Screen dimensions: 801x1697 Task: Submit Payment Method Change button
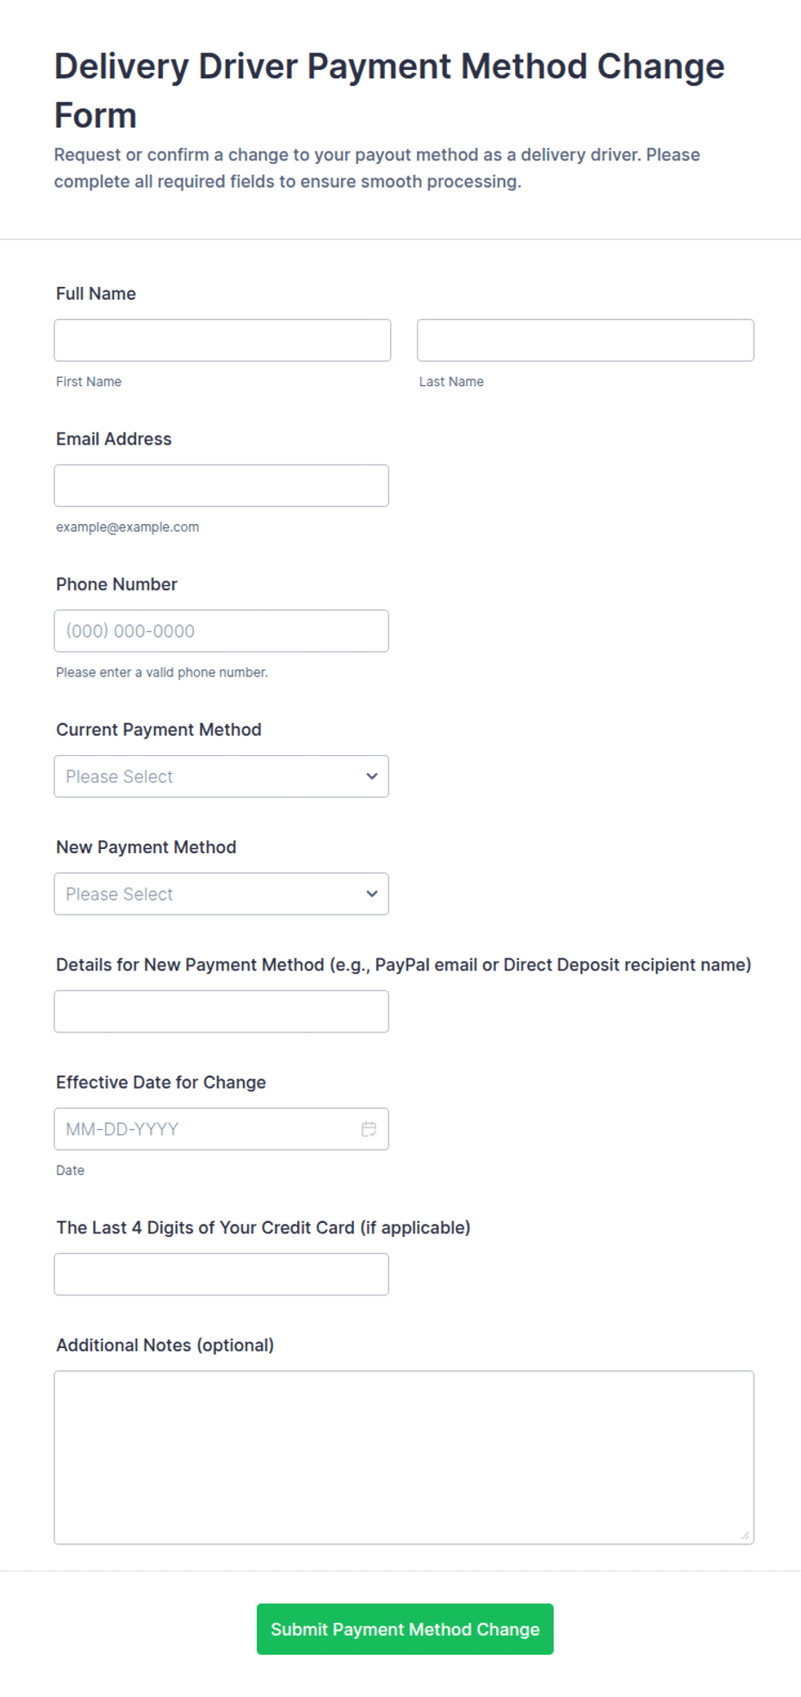[x=405, y=1629]
